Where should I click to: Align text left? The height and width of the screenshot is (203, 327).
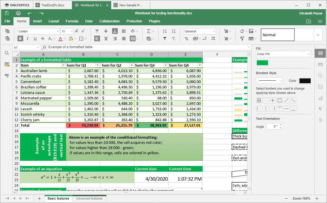point(97,38)
